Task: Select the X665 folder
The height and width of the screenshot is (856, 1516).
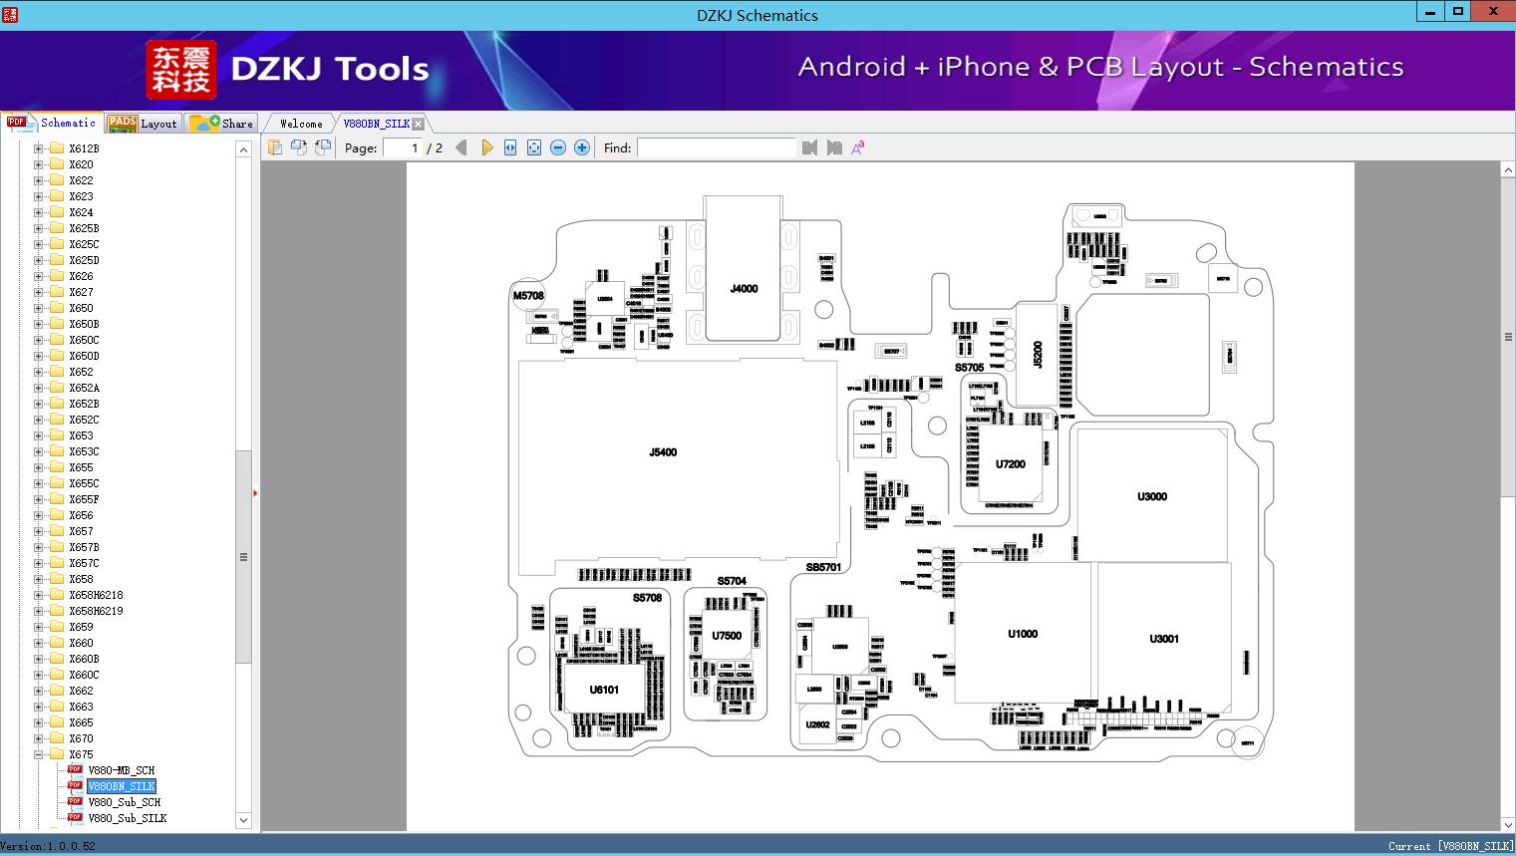Action: pyautogui.click(x=81, y=722)
